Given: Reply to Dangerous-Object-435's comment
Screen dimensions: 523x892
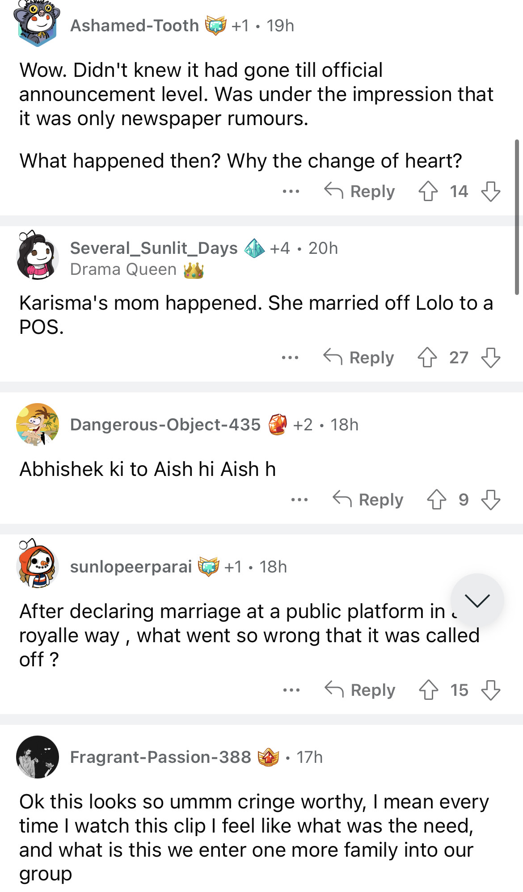Looking at the screenshot, I should pyautogui.click(x=368, y=500).
